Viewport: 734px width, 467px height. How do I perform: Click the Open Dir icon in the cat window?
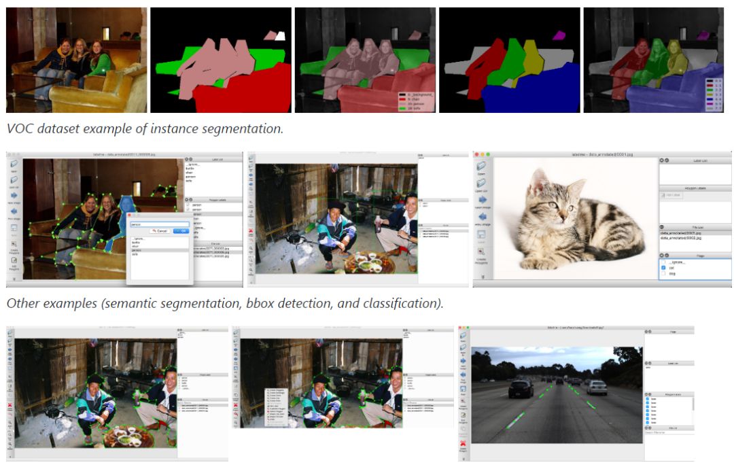tap(481, 184)
